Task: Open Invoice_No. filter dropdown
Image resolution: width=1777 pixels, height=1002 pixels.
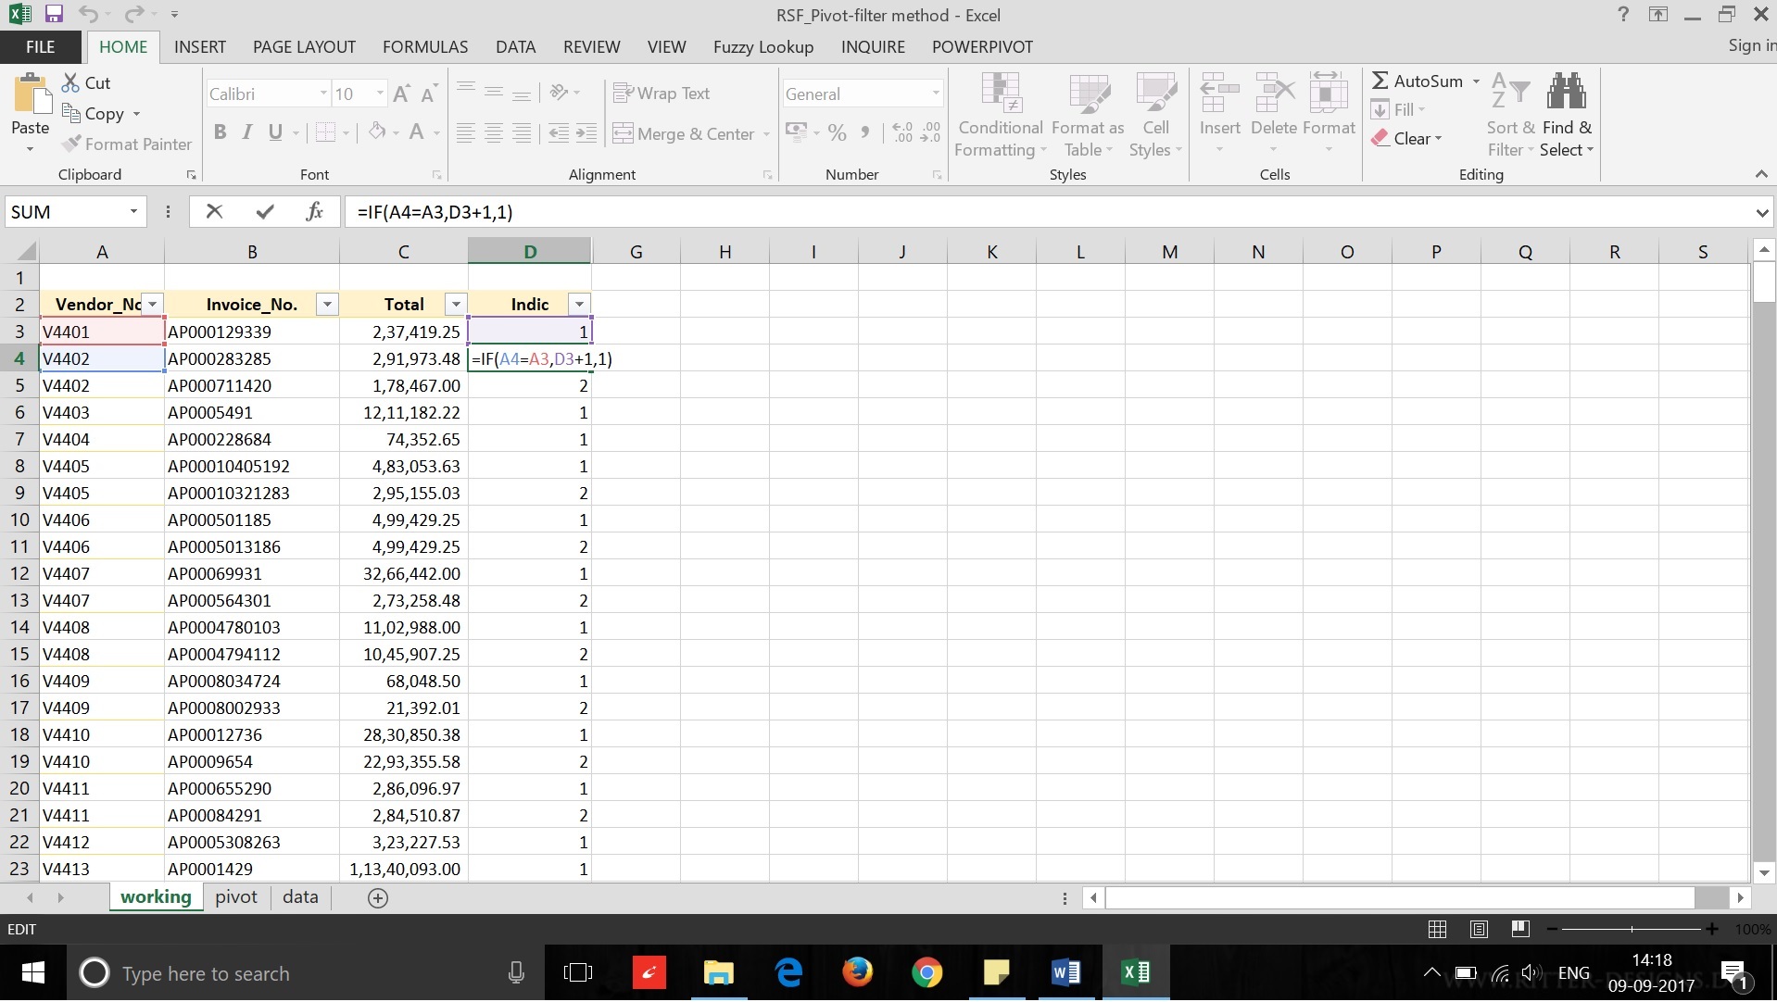Action: coord(327,305)
